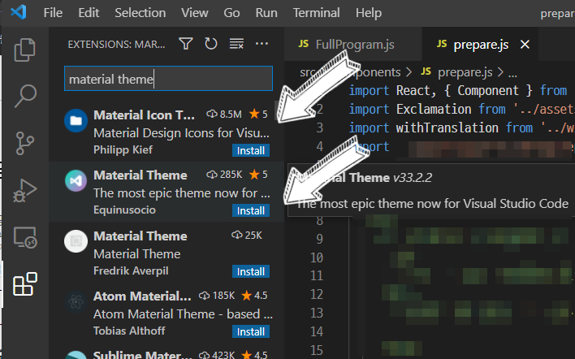575x359 pixels.
Task: Click Fredrik Averpil Material Theme logo
Action: tap(76, 241)
